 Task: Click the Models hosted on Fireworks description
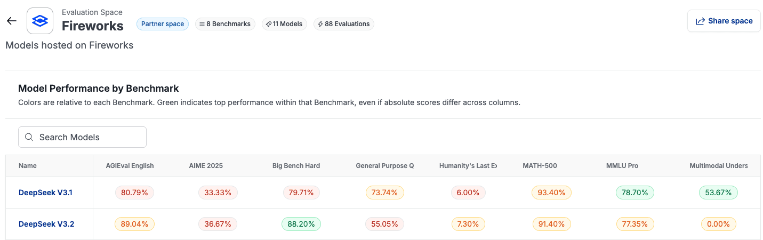coord(69,45)
